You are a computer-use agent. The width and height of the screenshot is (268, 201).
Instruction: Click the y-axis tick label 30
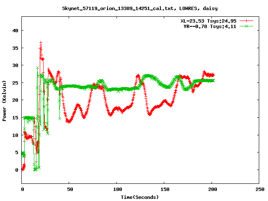15,65
